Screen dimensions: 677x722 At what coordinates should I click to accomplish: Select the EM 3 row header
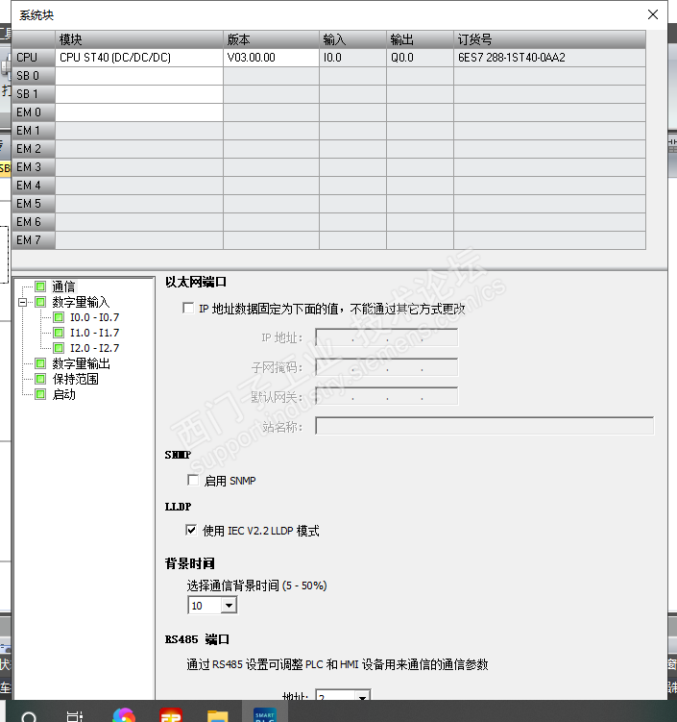tap(34, 167)
